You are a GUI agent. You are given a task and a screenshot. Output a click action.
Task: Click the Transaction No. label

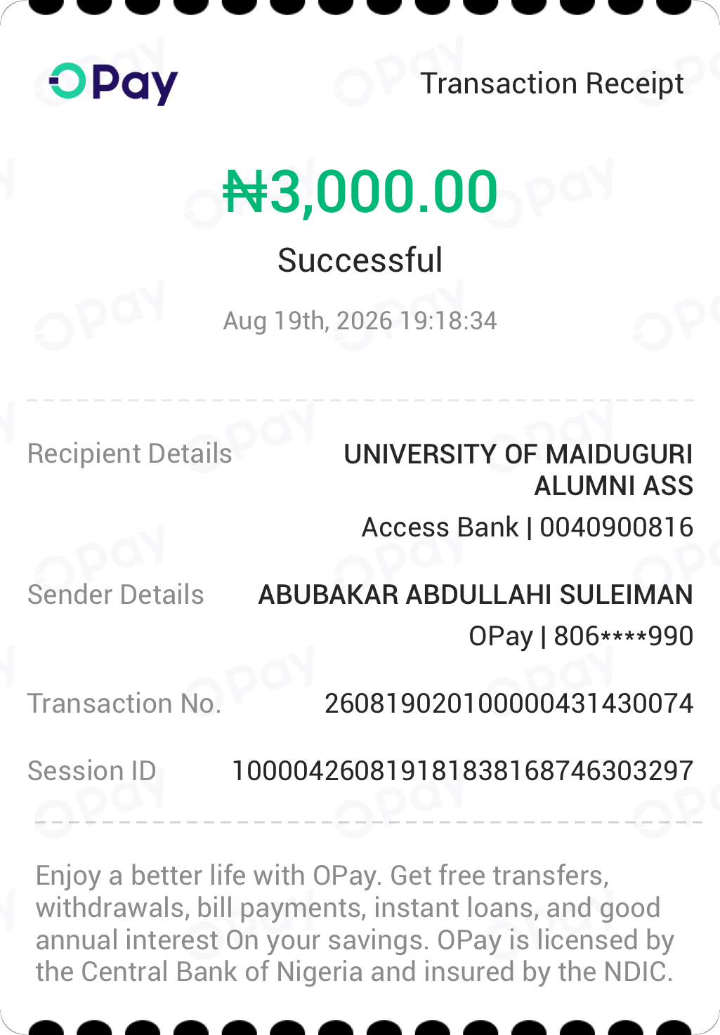[x=124, y=704]
